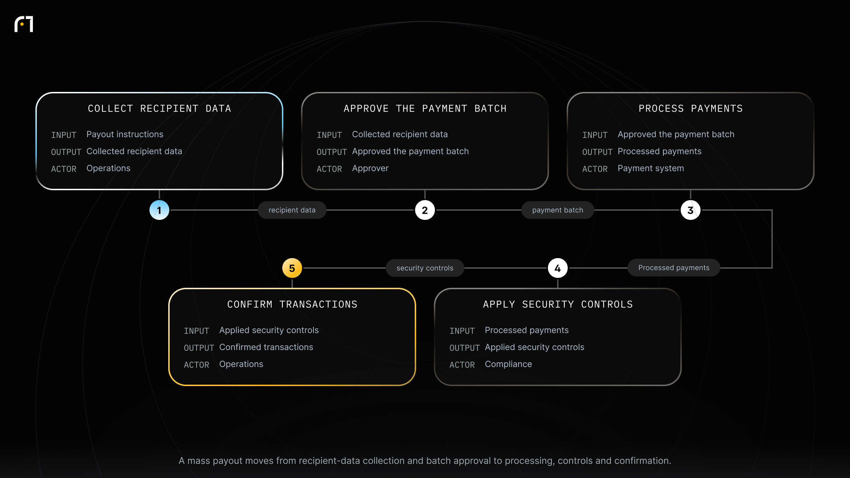Select the 'security controls' connector pill
Screen dimensions: 850x478
(425, 268)
